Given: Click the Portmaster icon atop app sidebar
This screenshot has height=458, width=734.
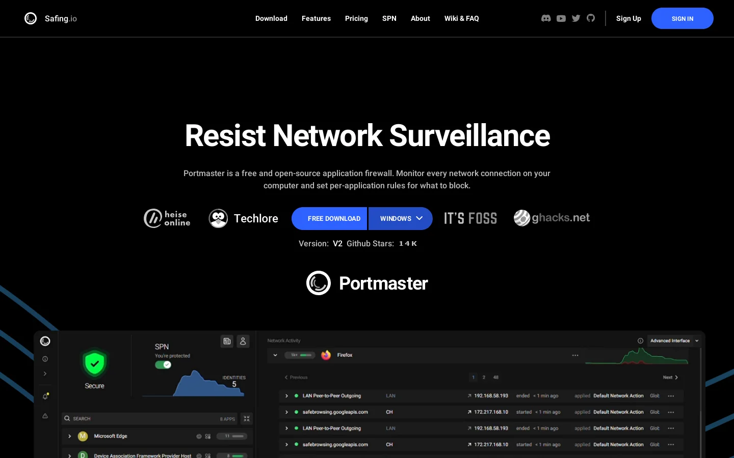Looking at the screenshot, I should (x=45, y=341).
